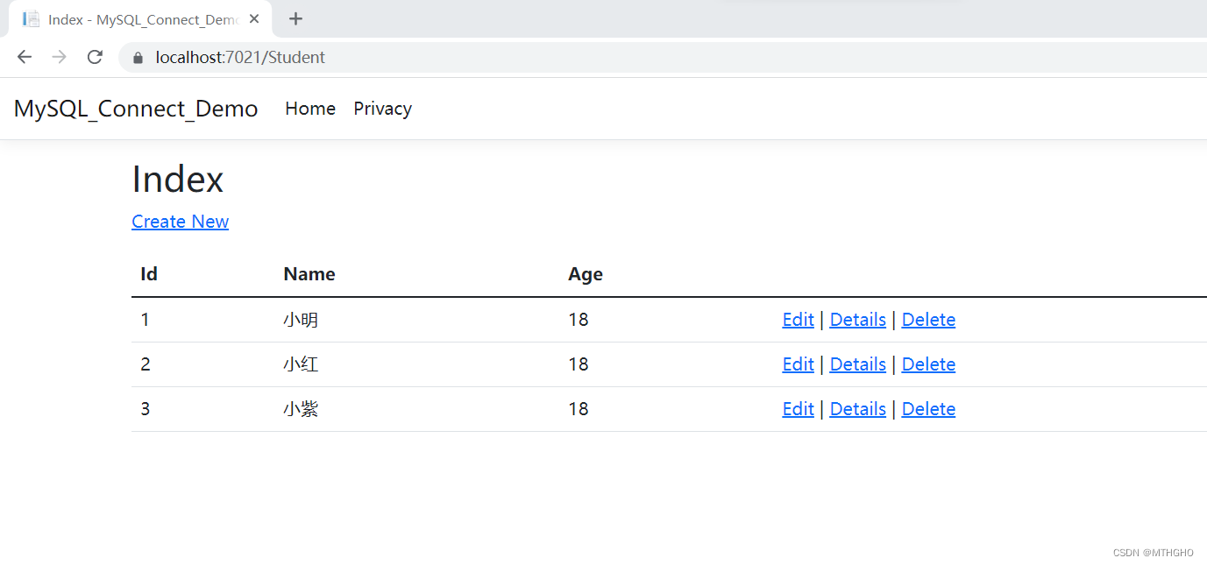View Details for student 小红

(x=857, y=364)
